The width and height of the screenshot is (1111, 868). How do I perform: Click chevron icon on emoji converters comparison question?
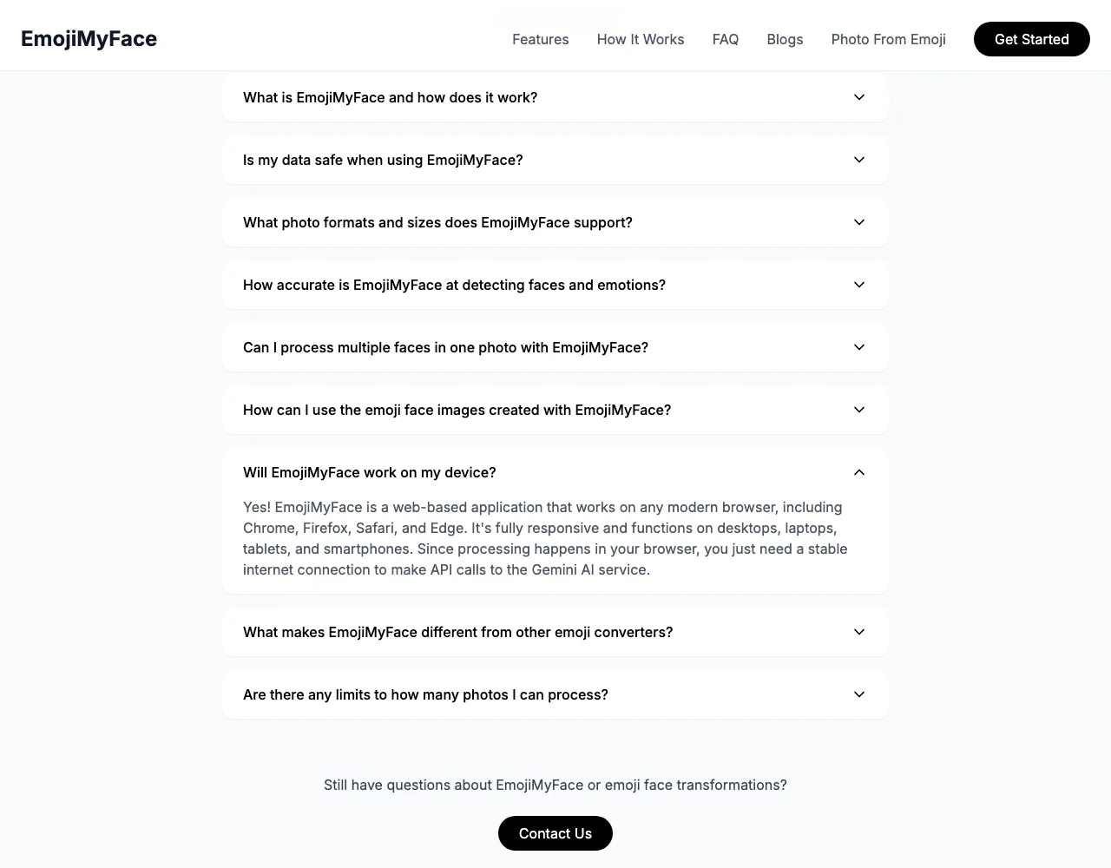tap(859, 632)
